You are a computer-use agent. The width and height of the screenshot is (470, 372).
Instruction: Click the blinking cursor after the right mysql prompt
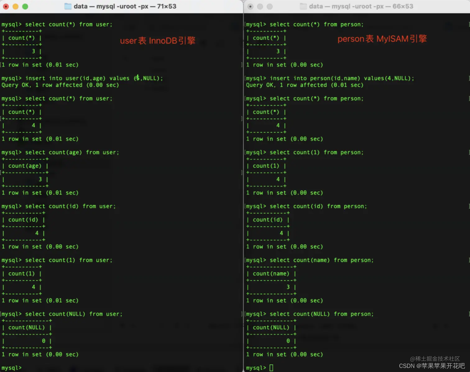[271, 368]
